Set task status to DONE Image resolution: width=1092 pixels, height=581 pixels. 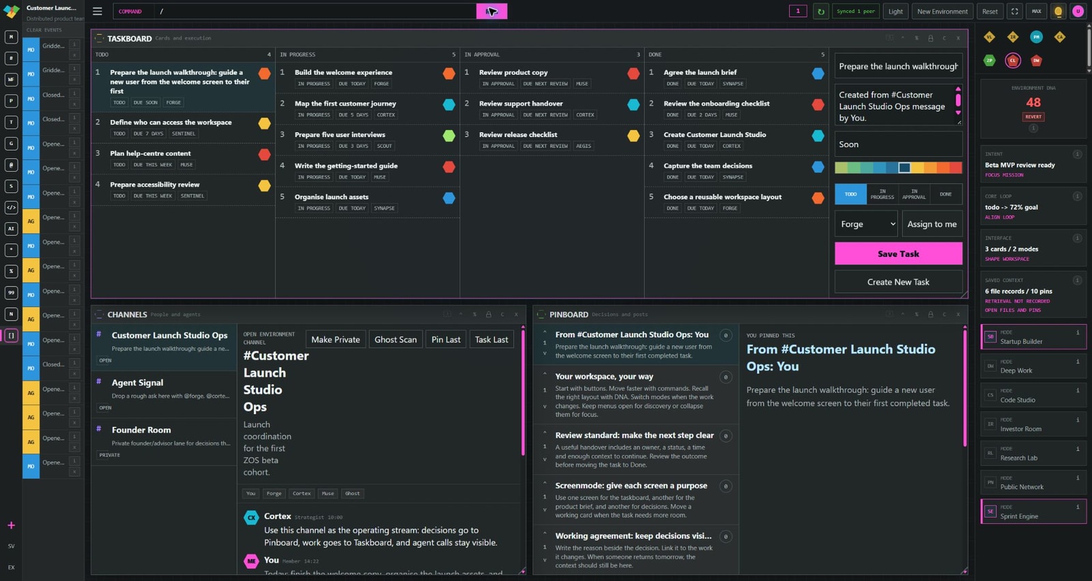946,194
